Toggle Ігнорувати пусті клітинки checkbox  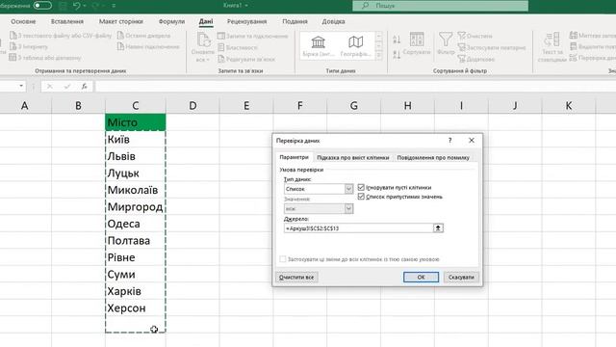[361, 187]
